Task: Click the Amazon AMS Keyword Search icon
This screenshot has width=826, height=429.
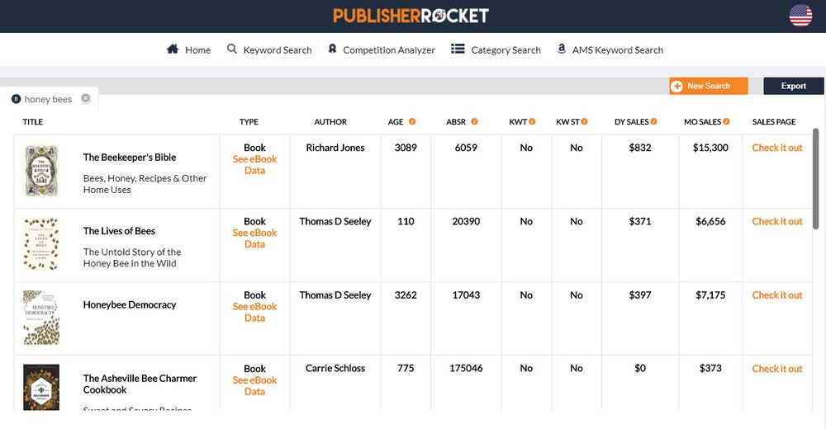Action: pyautogui.click(x=562, y=49)
